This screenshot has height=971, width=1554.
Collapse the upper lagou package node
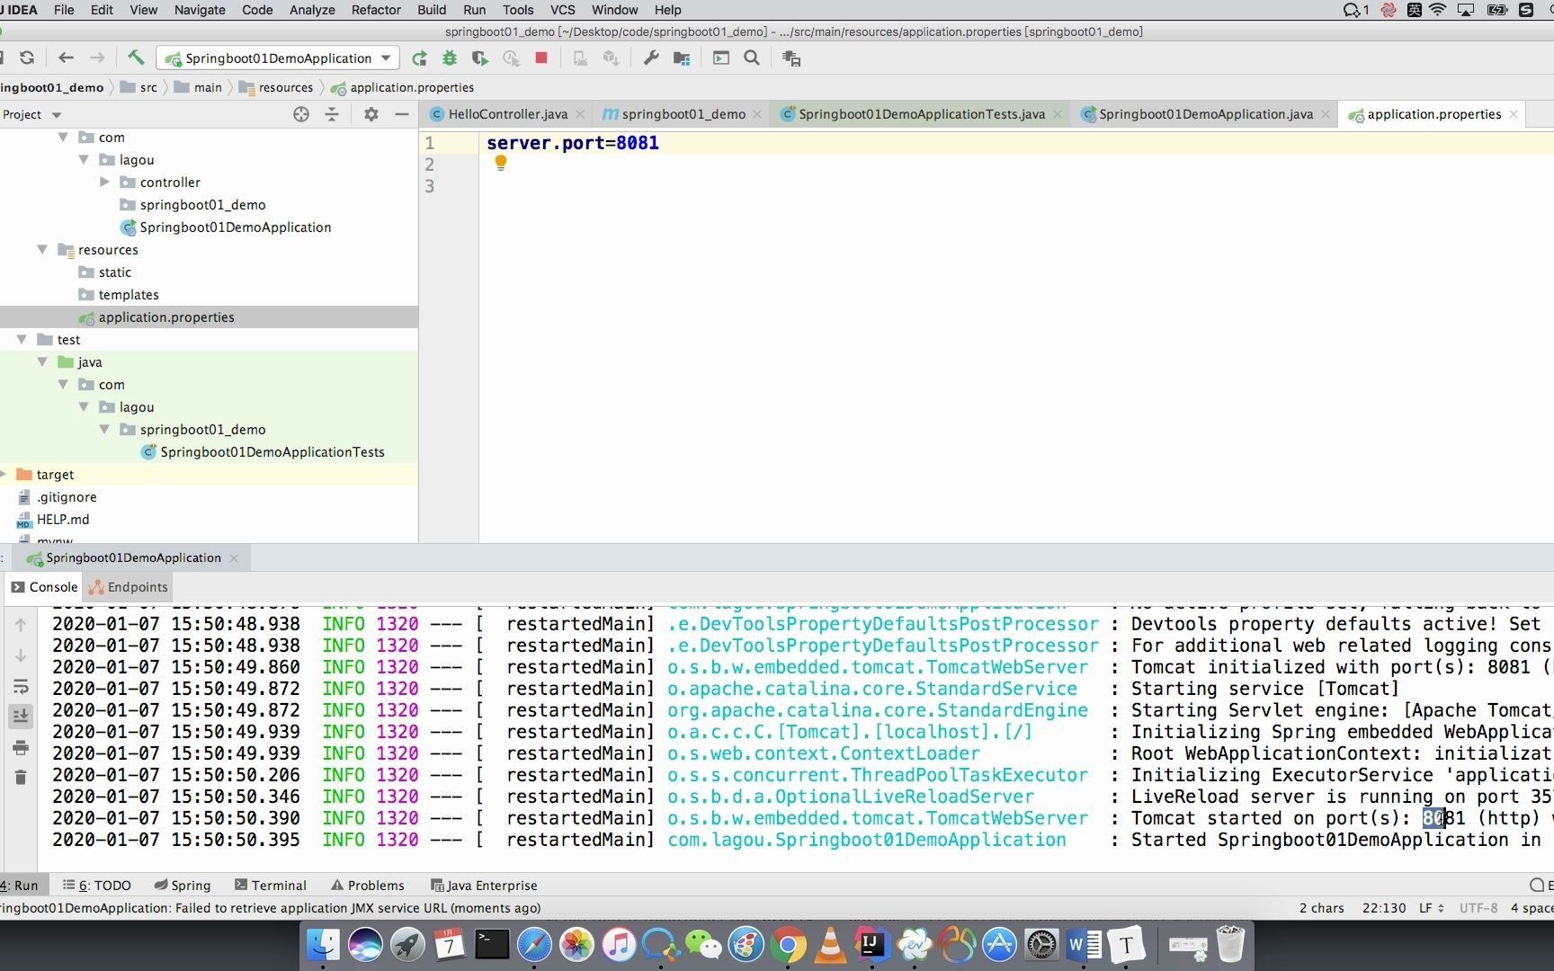click(84, 160)
